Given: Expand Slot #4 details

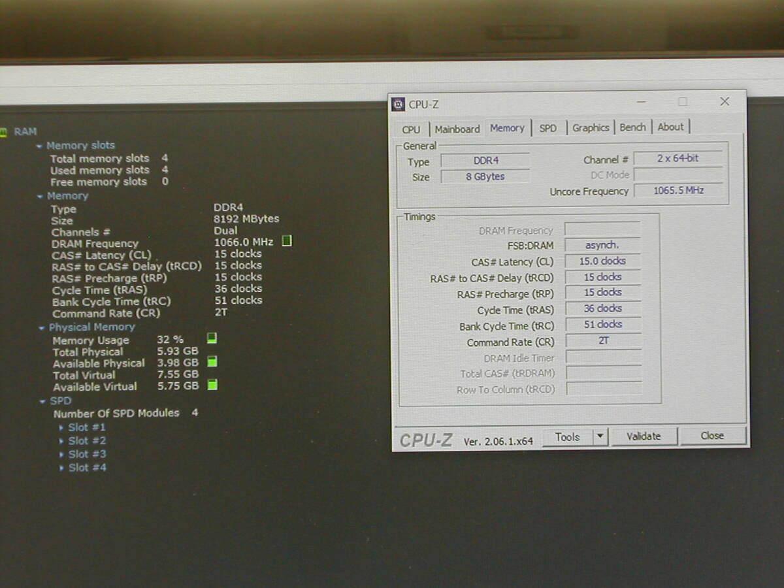Looking at the screenshot, I should 61,468.
